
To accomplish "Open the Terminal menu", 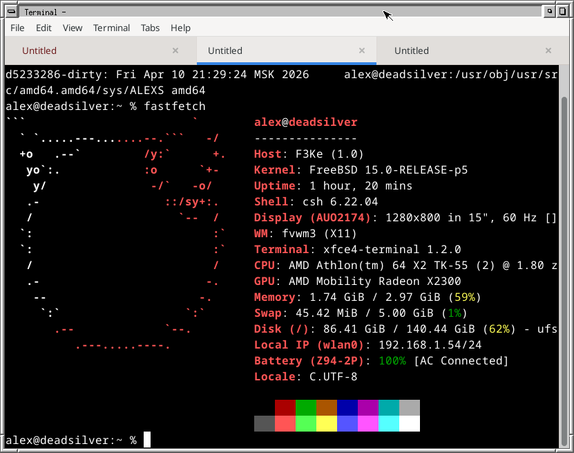I will tap(111, 28).
